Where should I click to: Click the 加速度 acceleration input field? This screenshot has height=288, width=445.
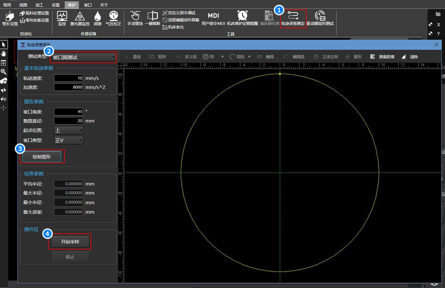[69, 87]
